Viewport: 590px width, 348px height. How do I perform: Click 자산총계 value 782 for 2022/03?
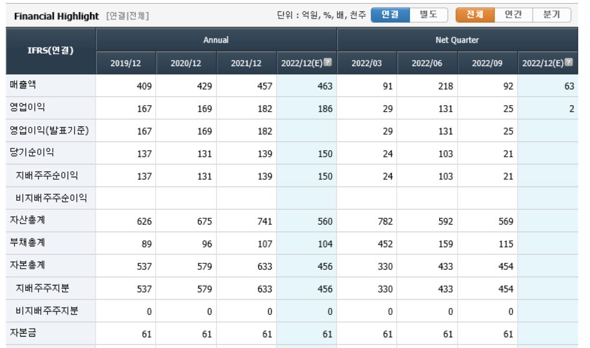(385, 221)
